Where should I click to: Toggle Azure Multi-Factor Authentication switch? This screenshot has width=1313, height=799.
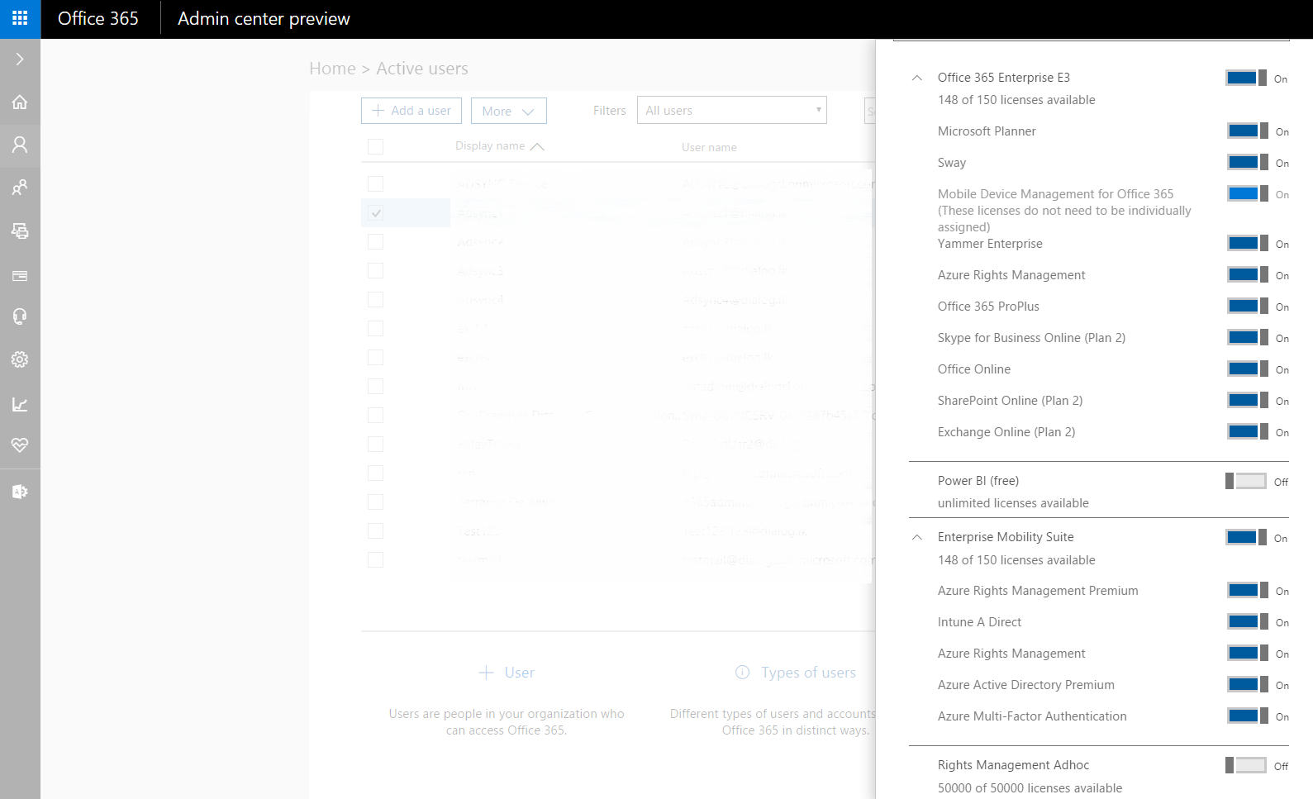click(1248, 716)
